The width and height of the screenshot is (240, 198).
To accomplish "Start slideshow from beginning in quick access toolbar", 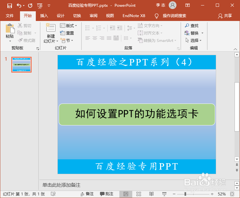I will pyautogui.click(x=40, y=6).
